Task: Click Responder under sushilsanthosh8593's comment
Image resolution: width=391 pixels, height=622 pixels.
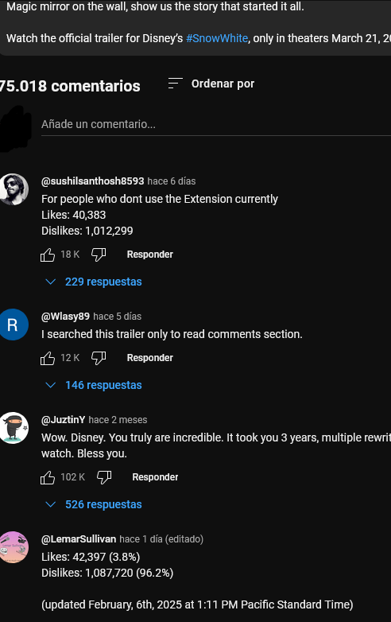Action: (x=149, y=255)
